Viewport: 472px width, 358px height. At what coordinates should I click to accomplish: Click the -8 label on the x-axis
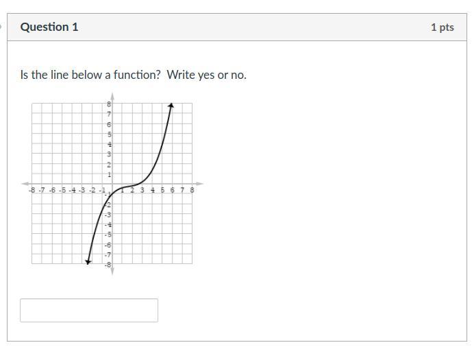[x=32, y=190]
